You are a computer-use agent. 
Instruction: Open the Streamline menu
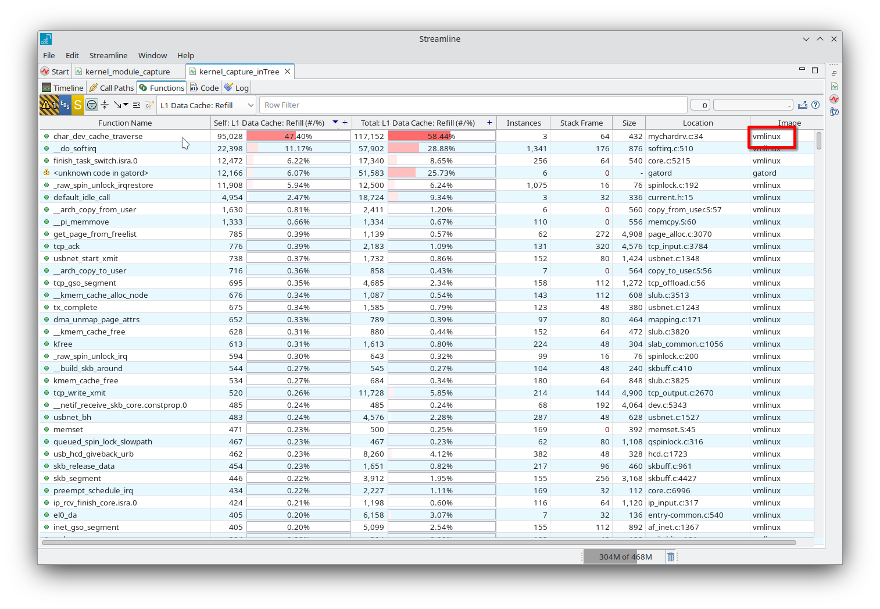(108, 55)
